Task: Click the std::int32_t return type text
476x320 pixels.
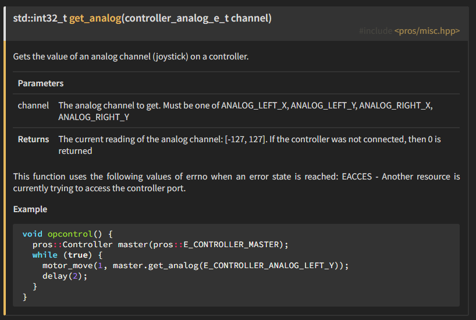Action: pos(40,18)
